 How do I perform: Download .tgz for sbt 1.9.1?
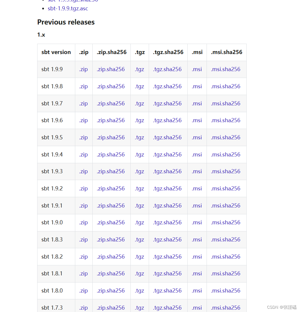coord(140,206)
